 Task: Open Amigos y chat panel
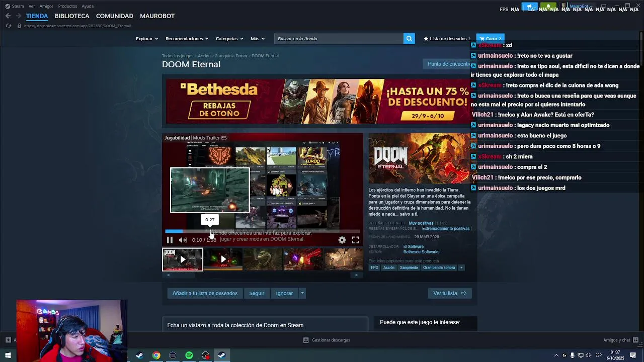pyautogui.click(x=620, y=340)
